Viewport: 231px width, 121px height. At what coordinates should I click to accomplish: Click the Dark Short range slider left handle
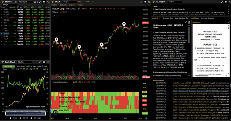6,113
